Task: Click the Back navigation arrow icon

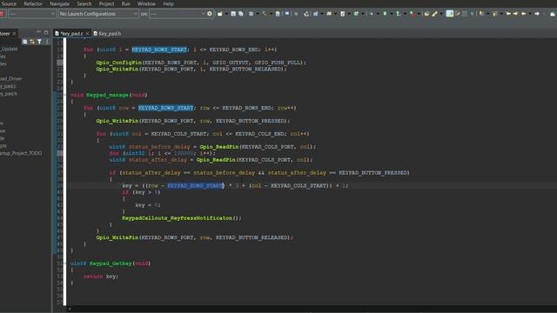Action: point(524,14)
